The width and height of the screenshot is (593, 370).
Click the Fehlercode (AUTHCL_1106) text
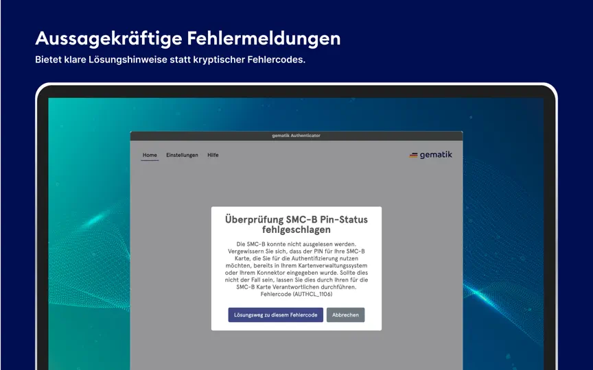pyautogui.click(x=296, y=294)
